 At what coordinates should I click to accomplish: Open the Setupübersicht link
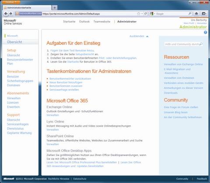(x=85, y=54)
